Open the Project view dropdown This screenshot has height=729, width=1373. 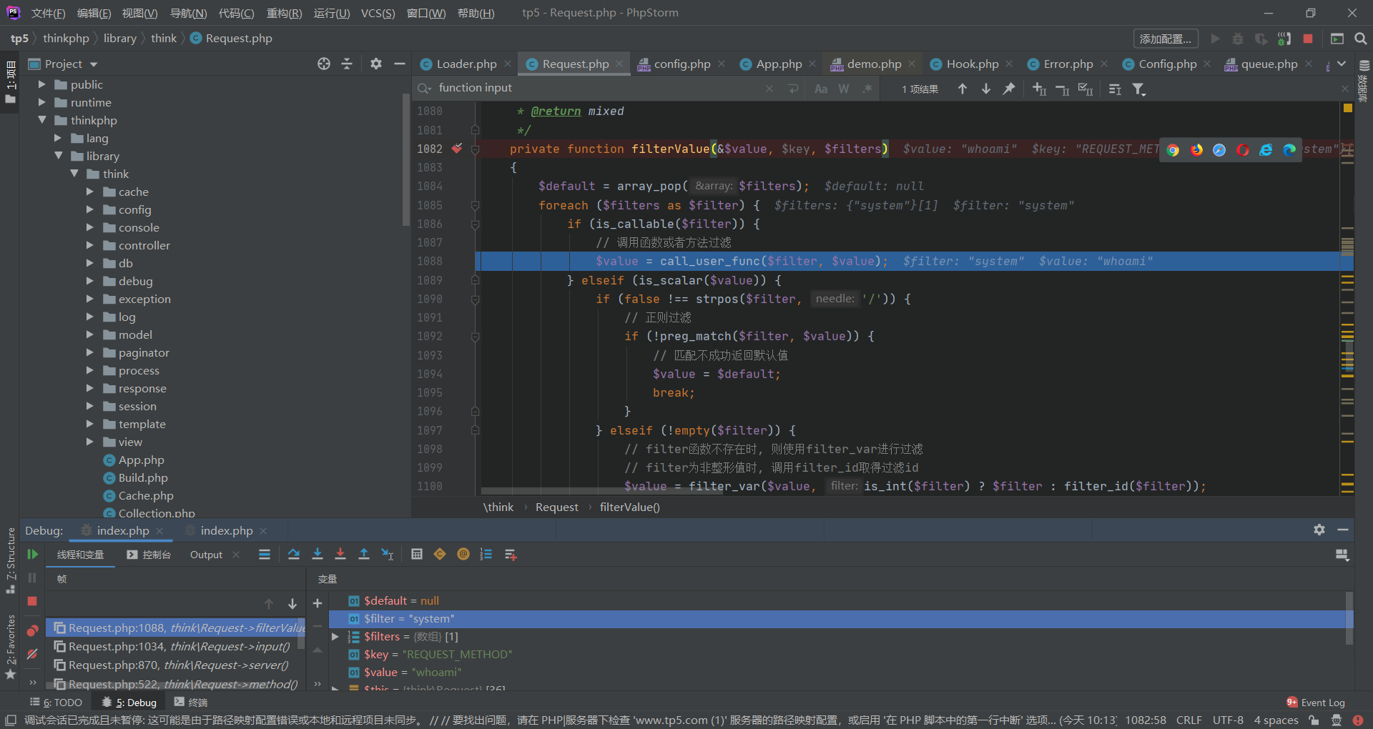pyautogui.click(x=93, y=64)
